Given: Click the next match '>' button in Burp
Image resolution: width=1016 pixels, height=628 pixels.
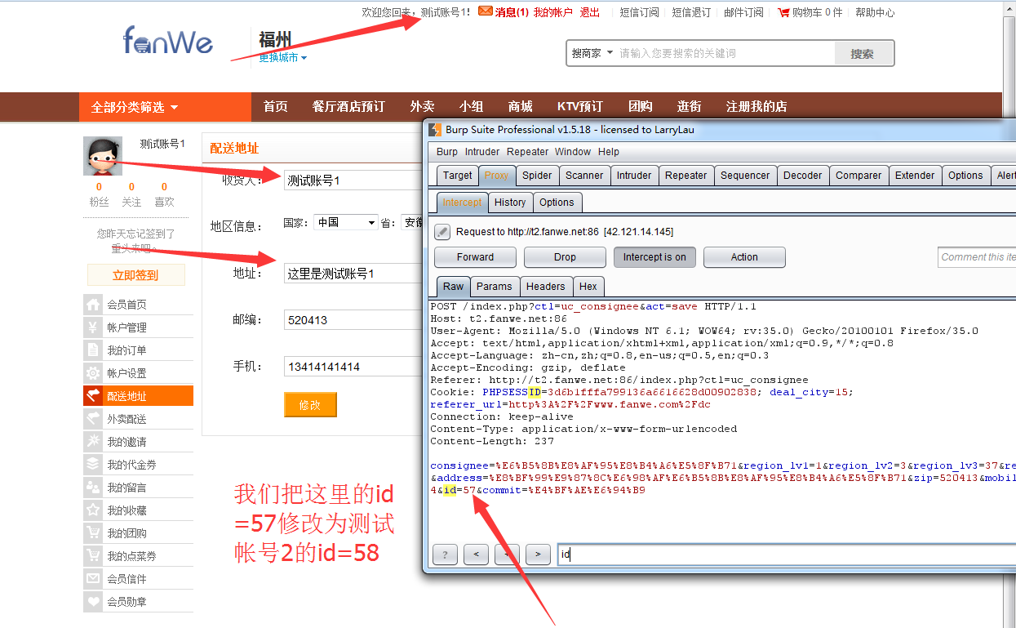Looking at the screenshot, I should pos(538,555).
